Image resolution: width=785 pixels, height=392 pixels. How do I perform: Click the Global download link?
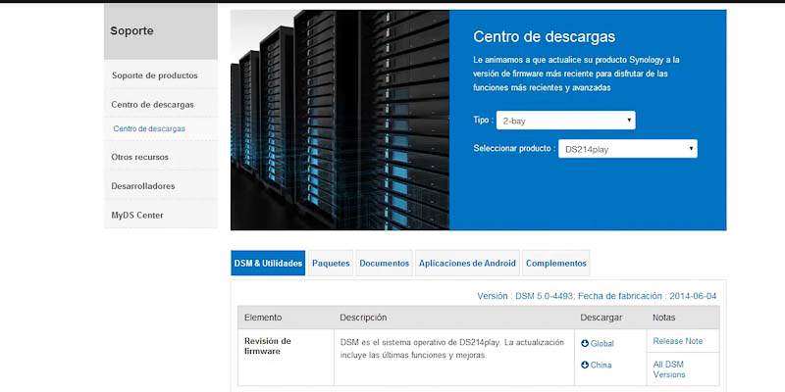coord(602,344)
